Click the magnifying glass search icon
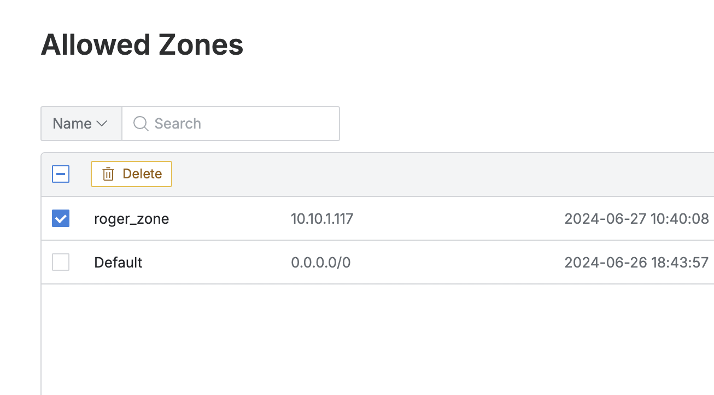Image resolution: width=714 pixels, height=395 pixels. (x=141, y=124)
